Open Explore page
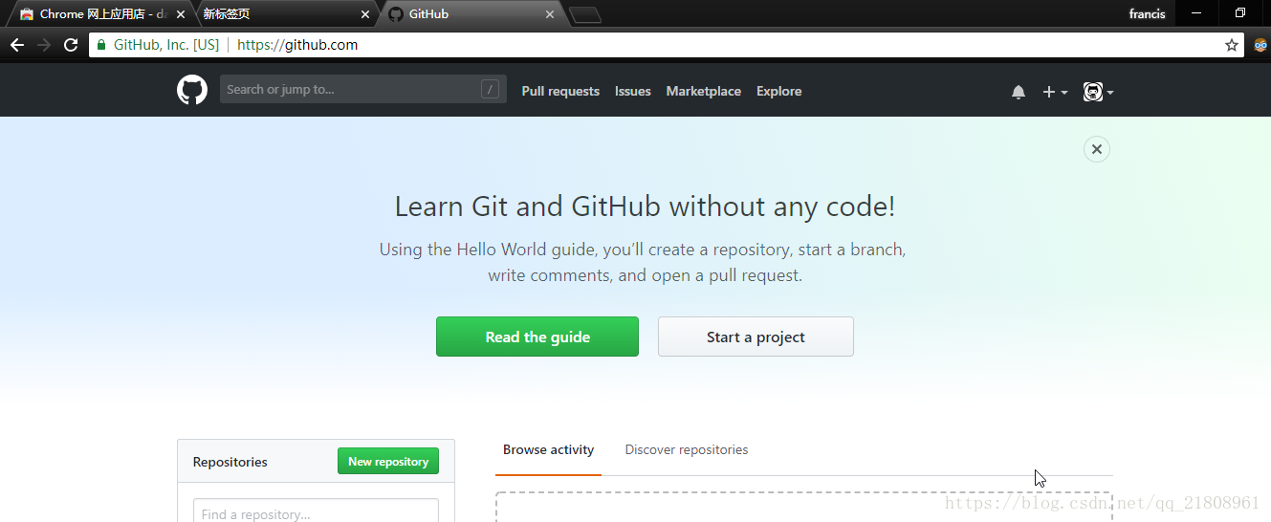 778,91
